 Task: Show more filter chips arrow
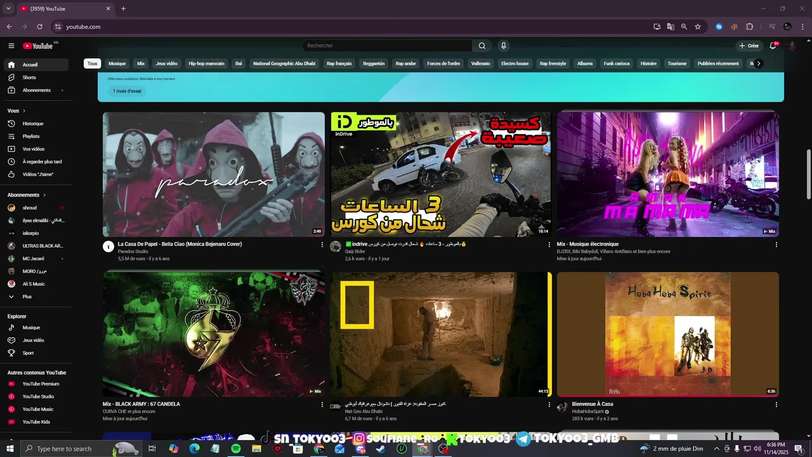[758, 63]
